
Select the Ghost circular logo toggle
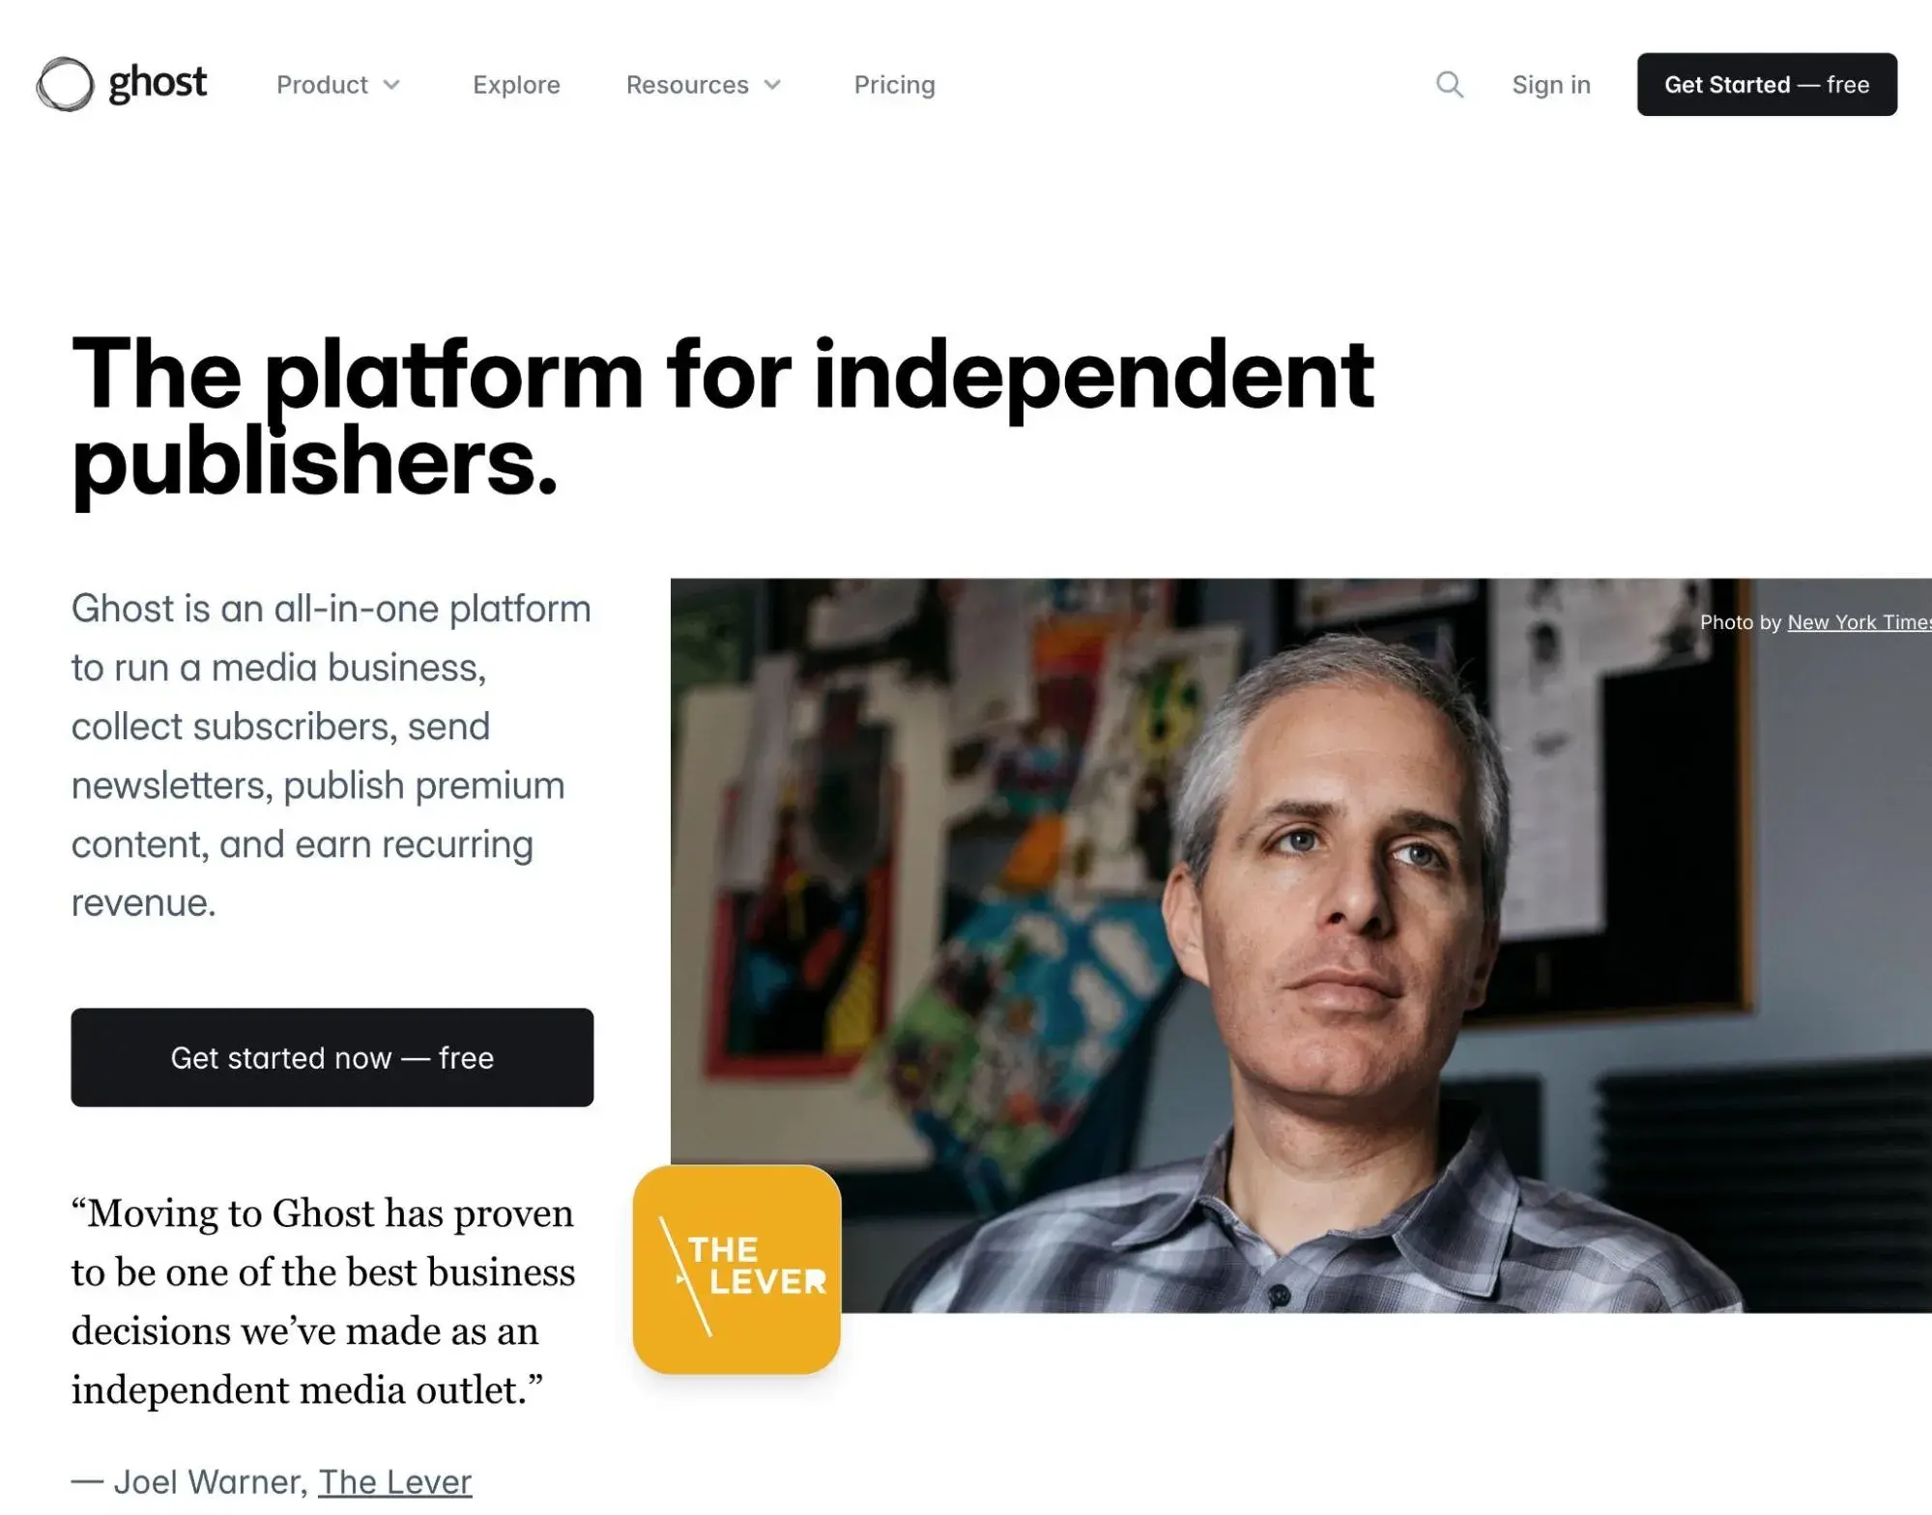[61, 83]
